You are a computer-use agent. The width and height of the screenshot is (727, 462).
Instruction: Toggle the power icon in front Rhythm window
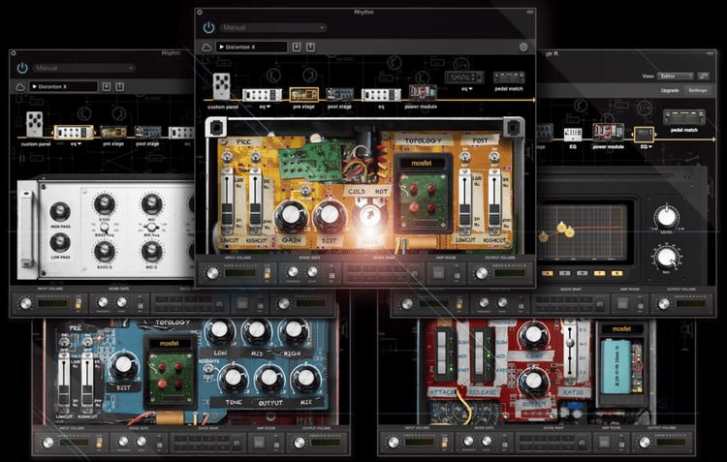[x=208, y=27]
